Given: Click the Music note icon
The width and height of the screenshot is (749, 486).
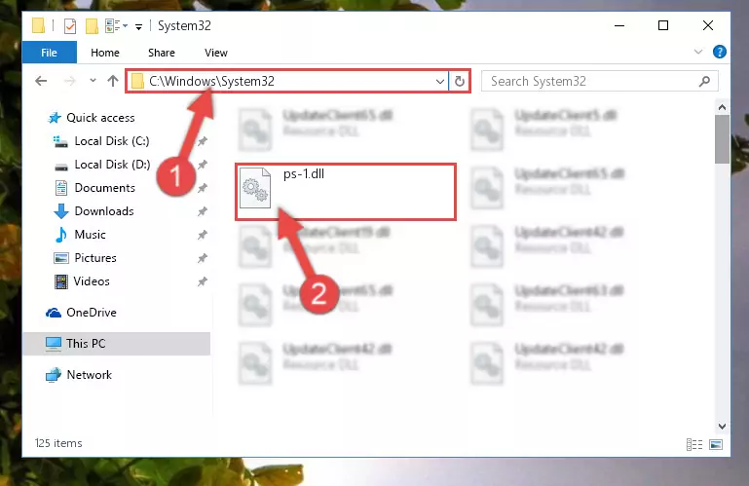Looking at the screenshot, I should (60, 235).
